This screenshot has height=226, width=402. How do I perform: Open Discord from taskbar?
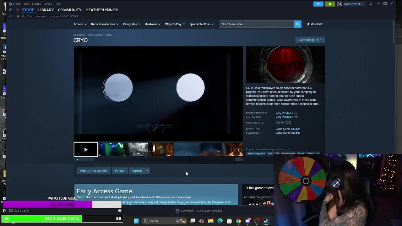click(247, 221)
